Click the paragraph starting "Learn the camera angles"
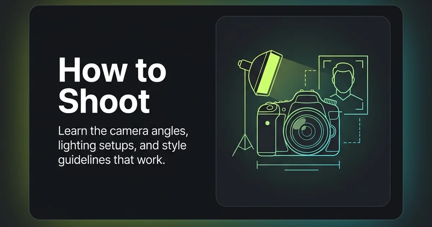Screen dimensions: 432x227 (x=123, y=146)
